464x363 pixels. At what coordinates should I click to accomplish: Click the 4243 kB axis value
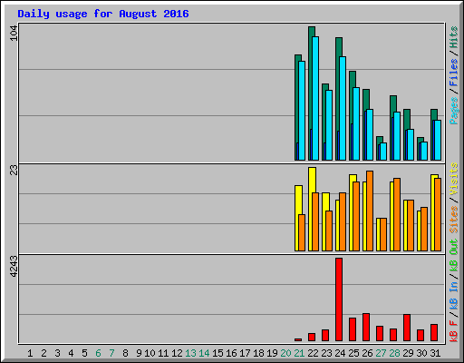(14, 267)
